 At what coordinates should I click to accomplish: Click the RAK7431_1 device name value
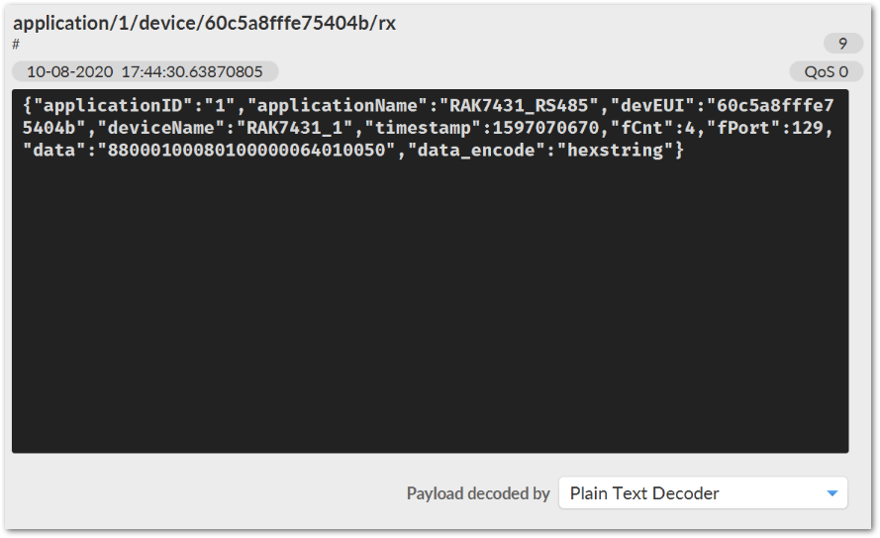click(295, 128)
